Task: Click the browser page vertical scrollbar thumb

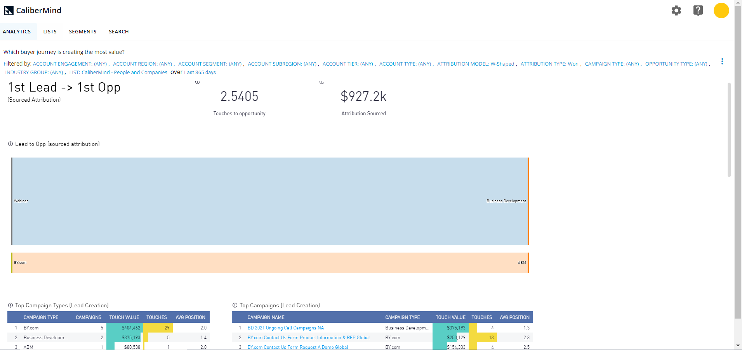Action: click(738, 163)
